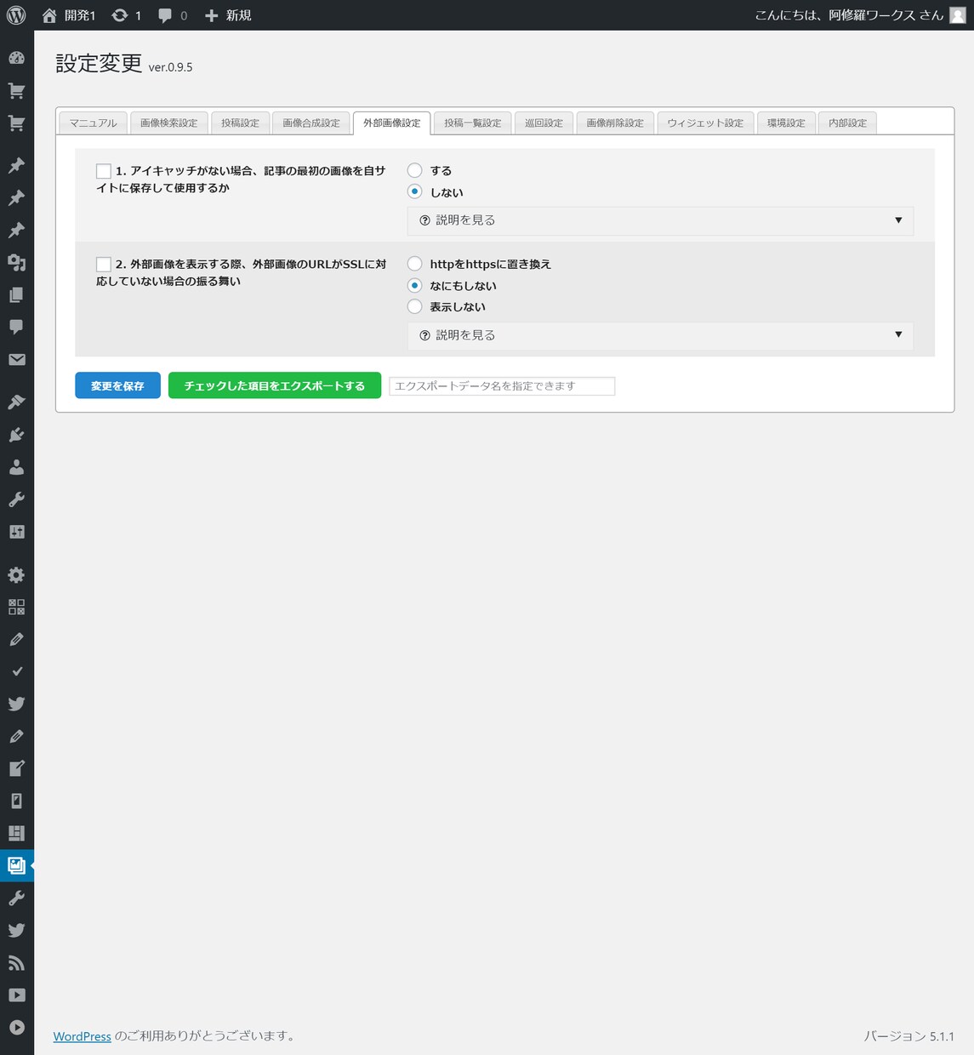The width and height of the screenshot is (974, 1055).
Task: Open the circular play icon
Action: click(x=16, y=1028)
